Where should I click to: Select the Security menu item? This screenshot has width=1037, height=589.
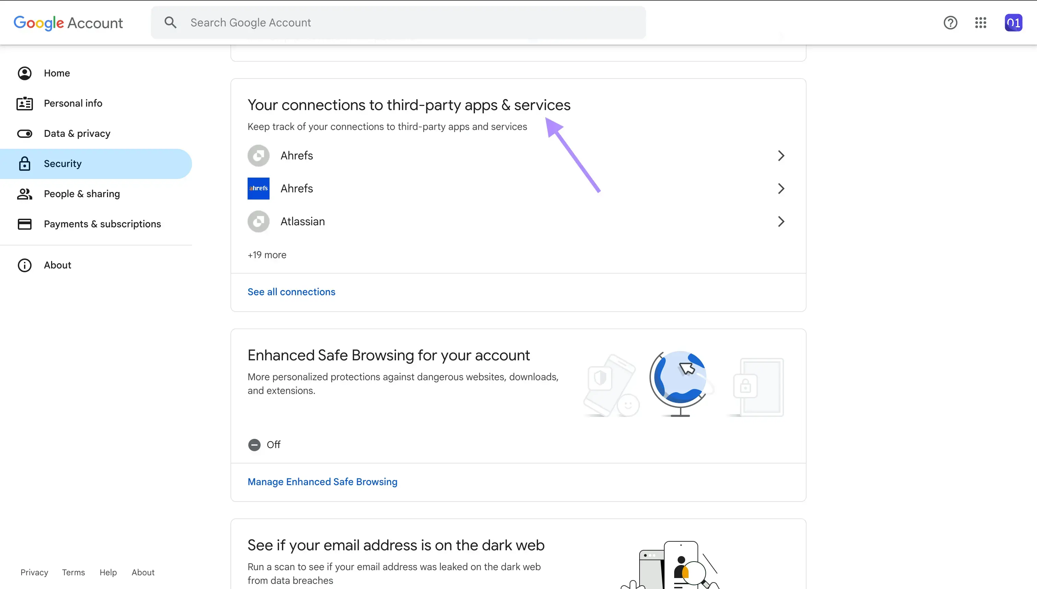[x=63, y=163]
